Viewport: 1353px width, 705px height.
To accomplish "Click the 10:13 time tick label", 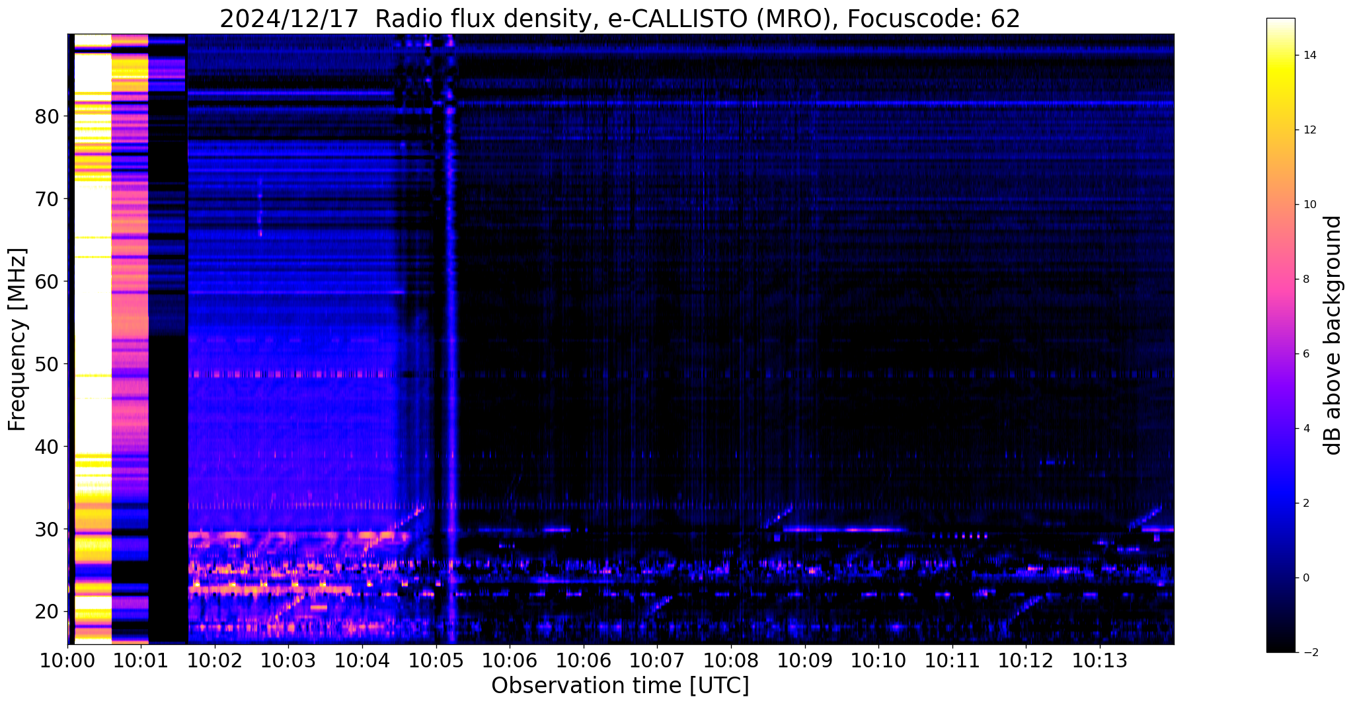I will [x=1100, y=661].
